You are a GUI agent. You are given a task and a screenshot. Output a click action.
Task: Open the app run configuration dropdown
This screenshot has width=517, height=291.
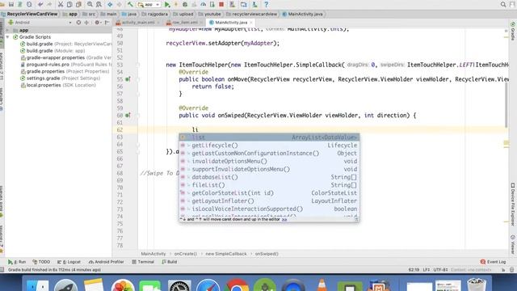click(x=149, y=4)
